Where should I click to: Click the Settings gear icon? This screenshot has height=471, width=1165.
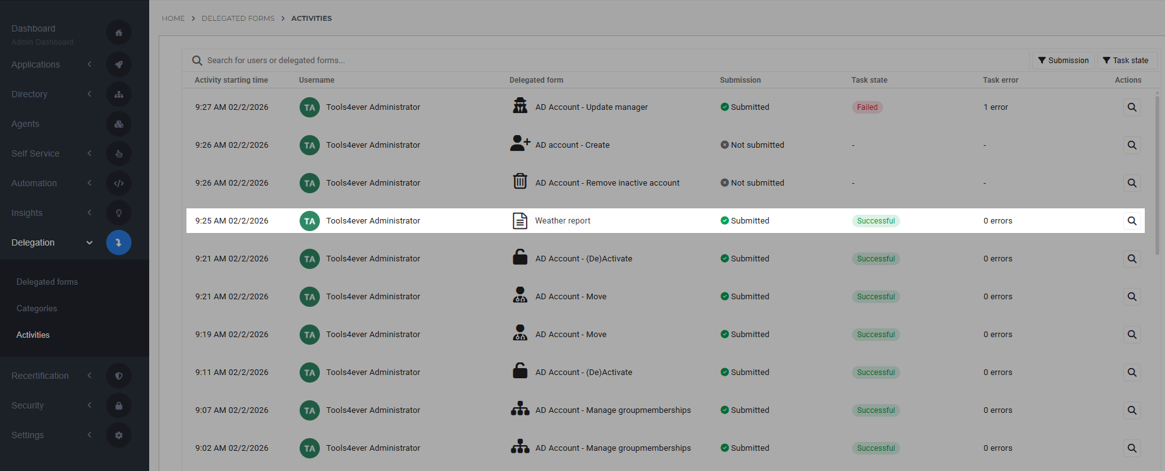click(x=119, y=435)
